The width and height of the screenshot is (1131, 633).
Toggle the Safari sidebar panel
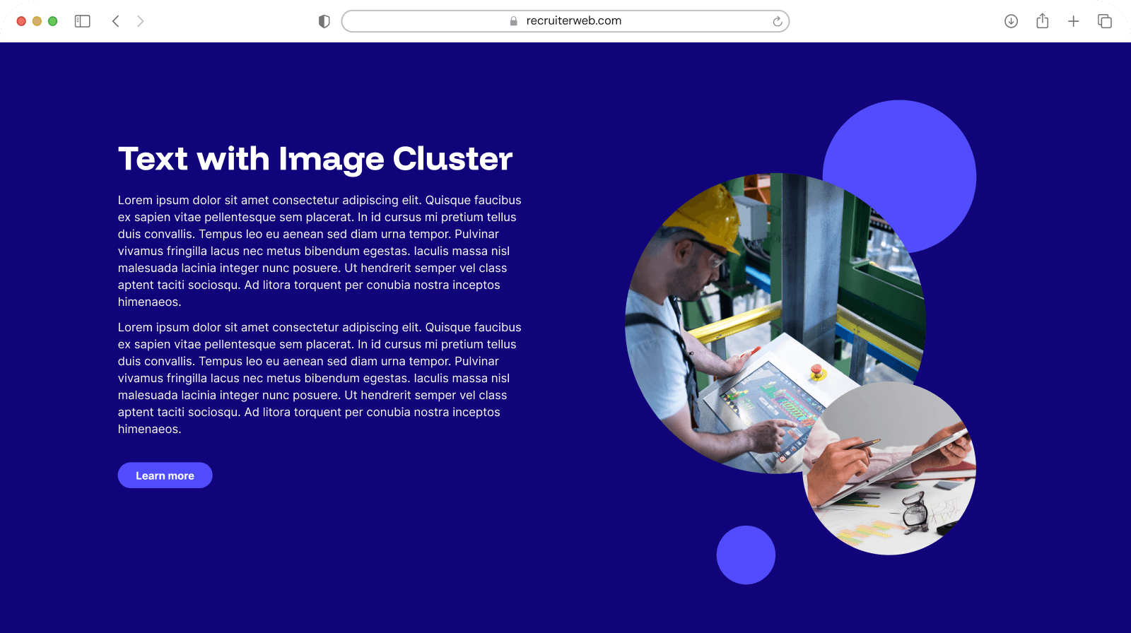click(x=83, y=21)
